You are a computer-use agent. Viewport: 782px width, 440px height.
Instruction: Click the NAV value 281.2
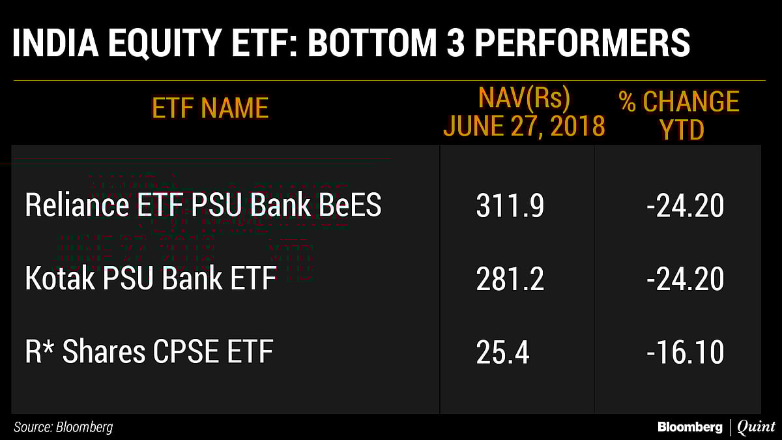[x=510, y=279]
